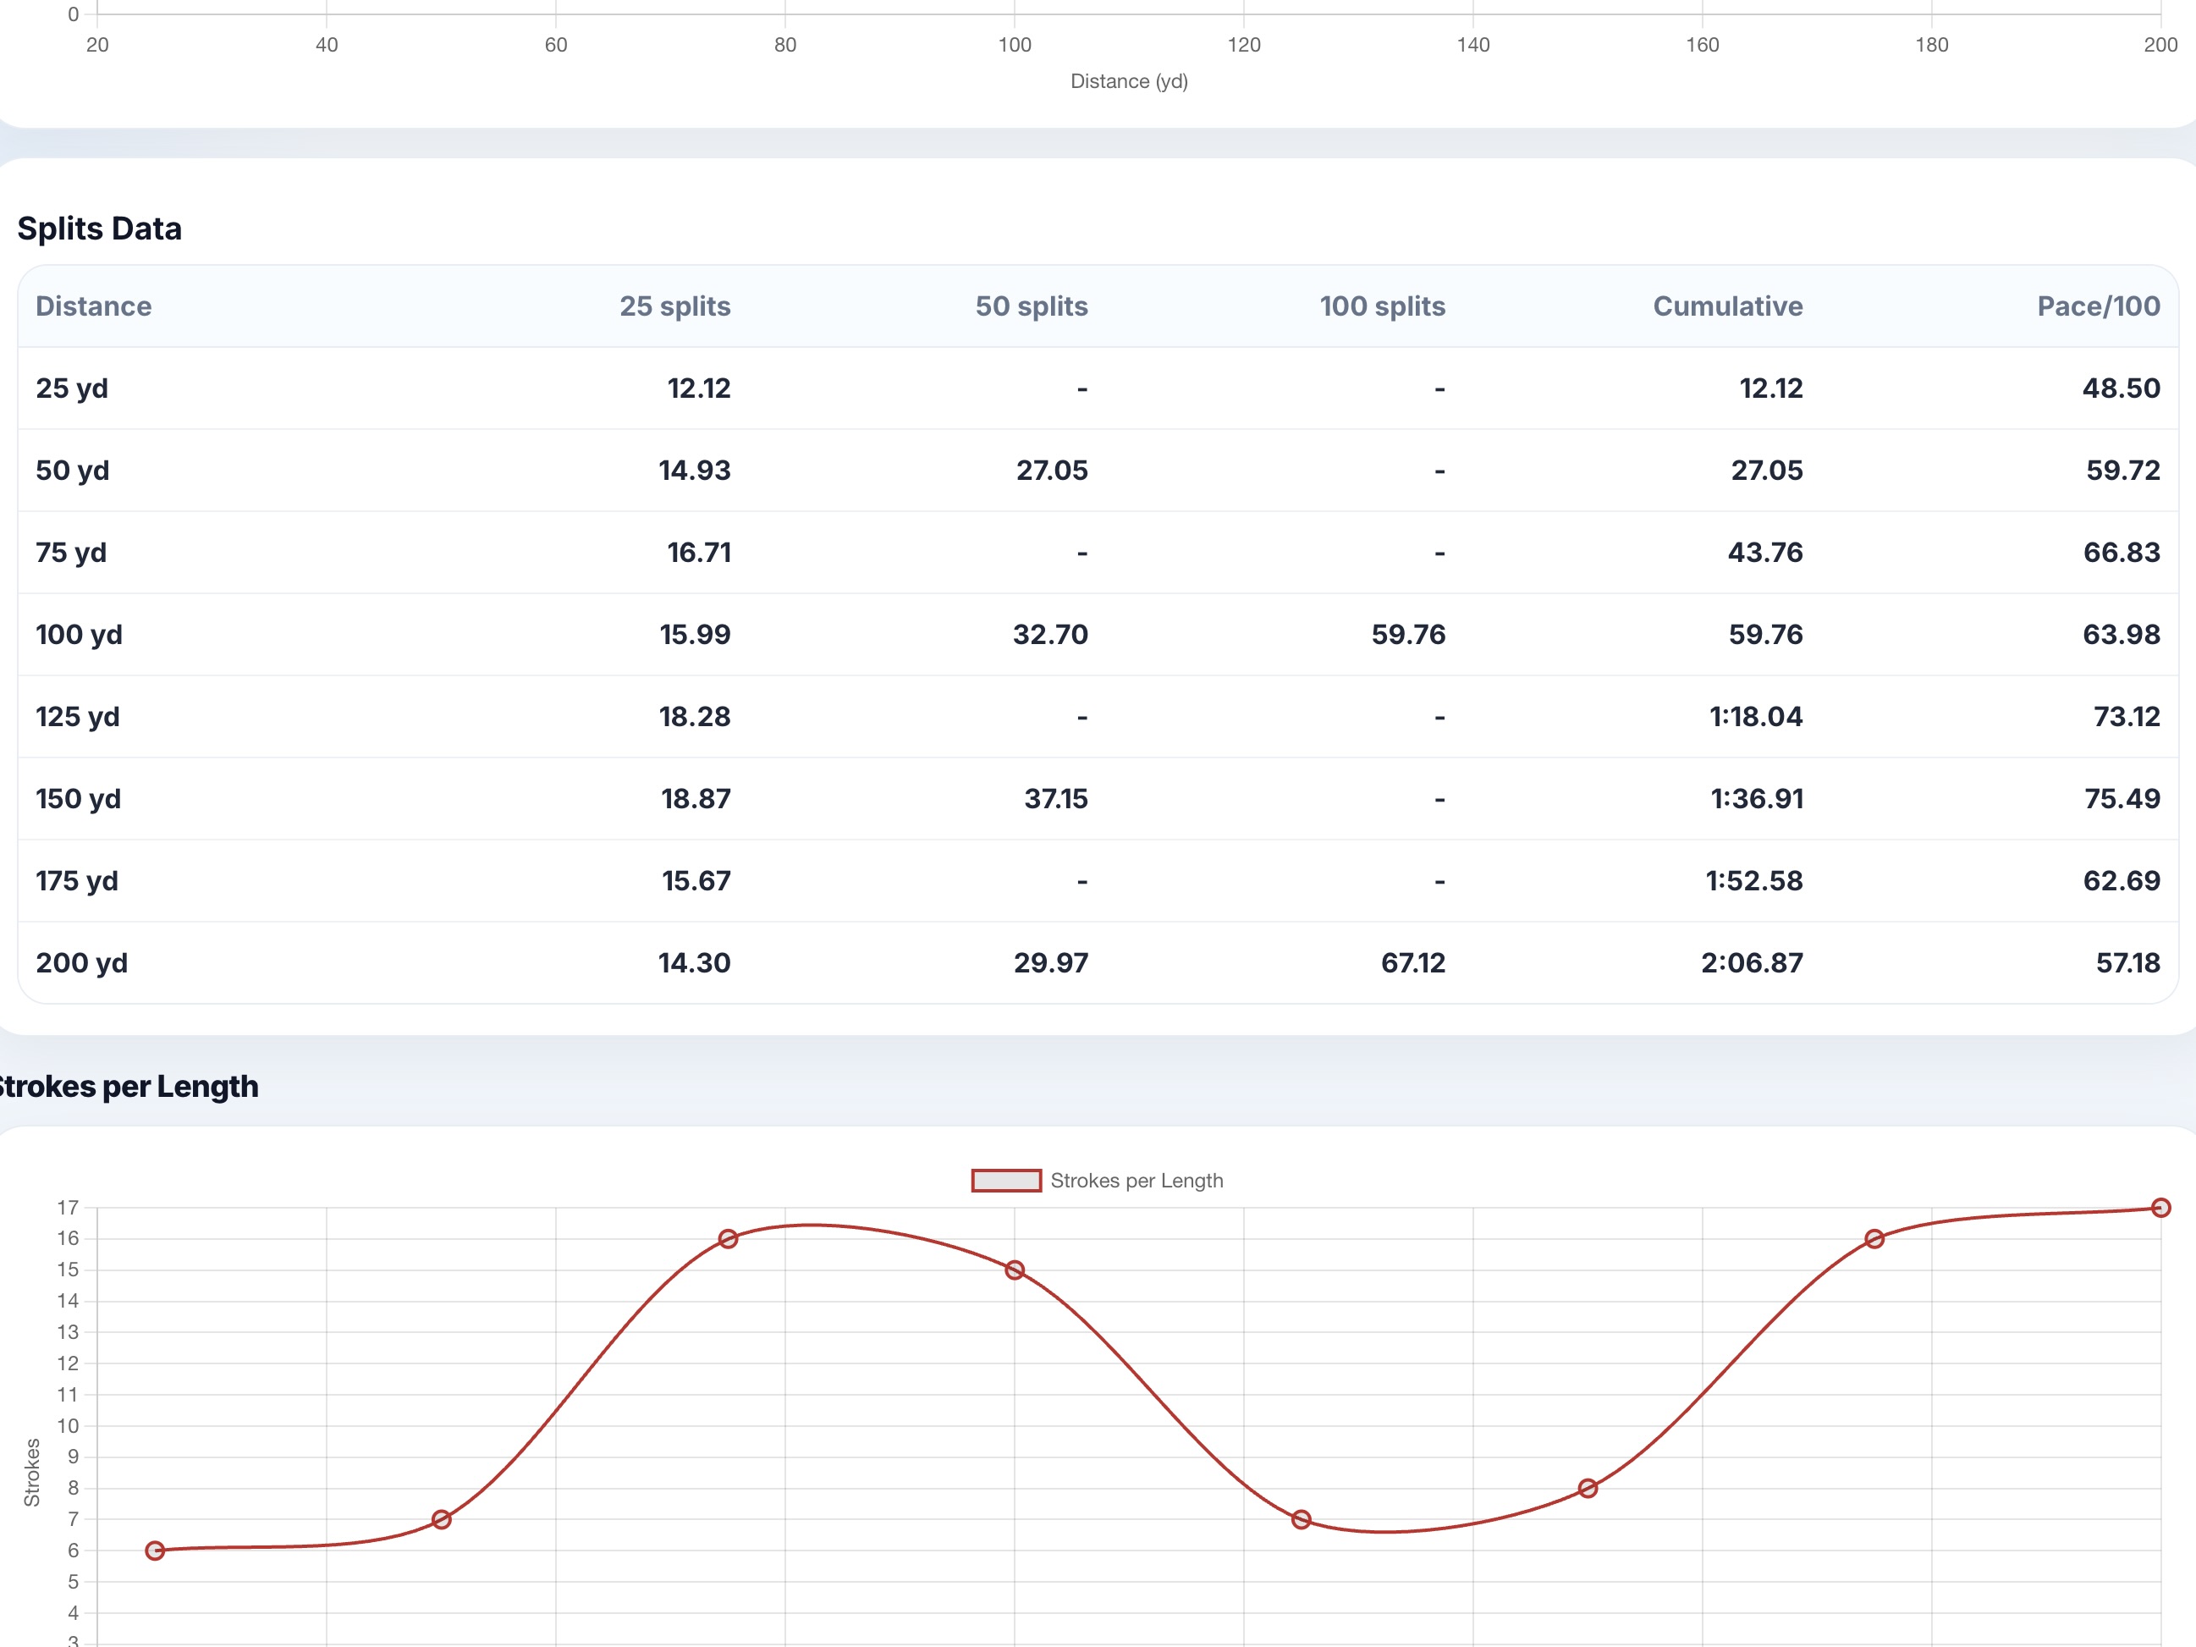Click the Splits Data heading
This screenshot has width=2196, height=1647.
tap(99, 229)
